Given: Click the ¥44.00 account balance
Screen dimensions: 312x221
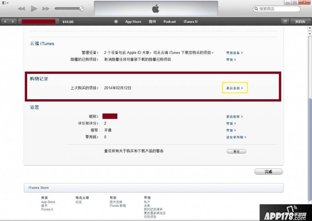Looking at the screenshot, I should coord(68,22).
